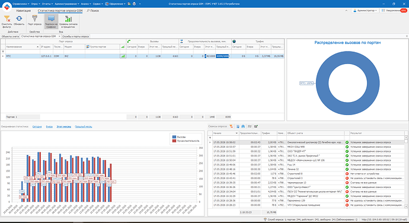Viewport: 409px width, 223px height.
Task: Click the last sessions toolbar icon
Action: click(256, 126)
